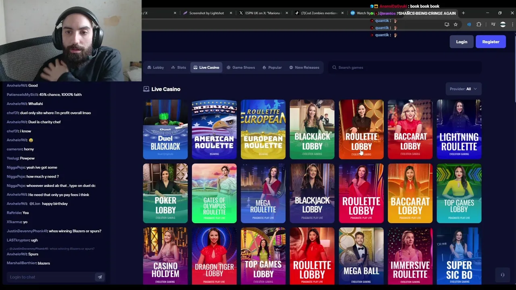Click the install app icon in the address bar
The image size is (516, 290).
(x=447, y=25)
